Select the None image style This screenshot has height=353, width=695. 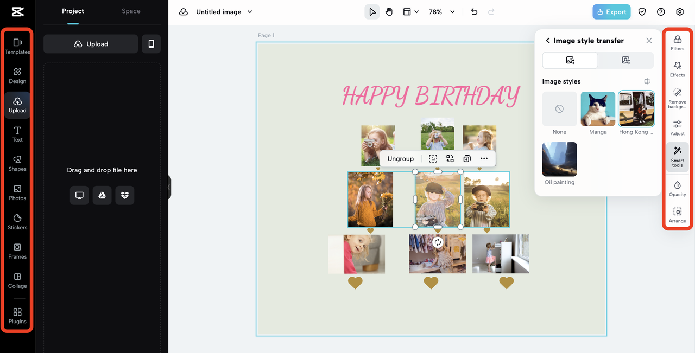click(559, 113)
